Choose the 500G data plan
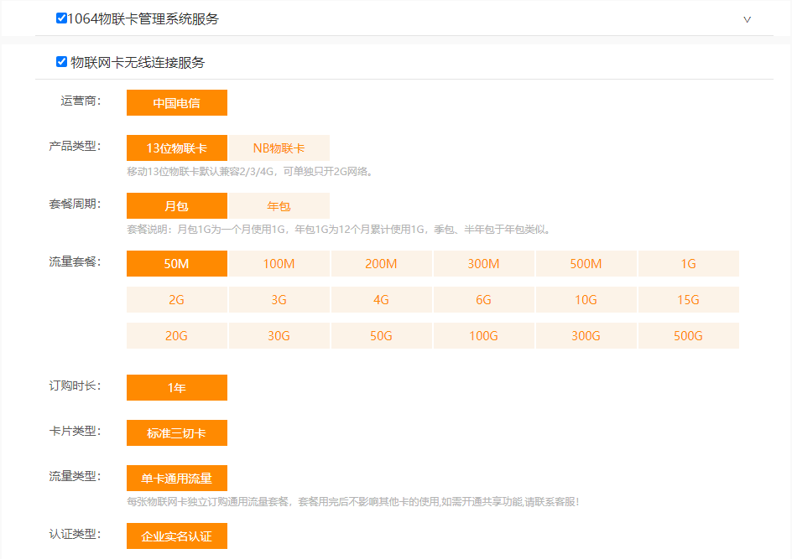Viewport: 792px width, 559px height. tap(689, 335)
